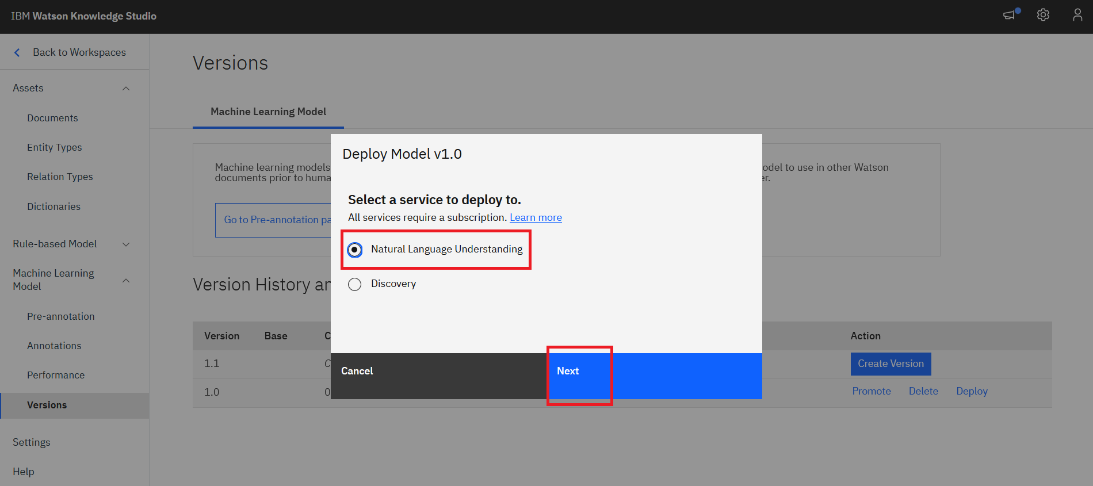Open Performance in the sidebar

coord(56,375)
